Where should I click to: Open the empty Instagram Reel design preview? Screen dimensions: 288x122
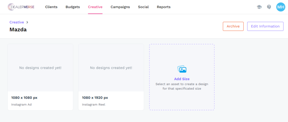click(111, 68)
